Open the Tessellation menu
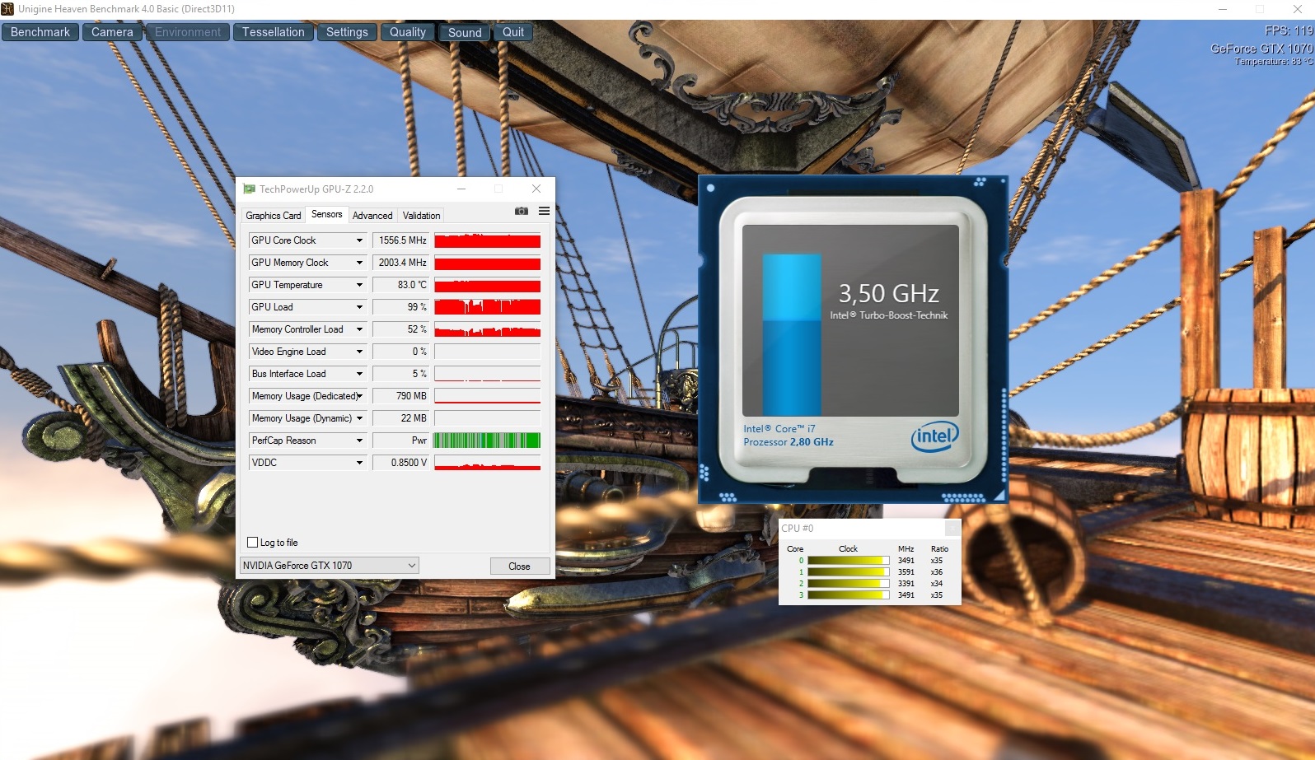This screenshot has width=1315, height=760. tap(274, 32)
